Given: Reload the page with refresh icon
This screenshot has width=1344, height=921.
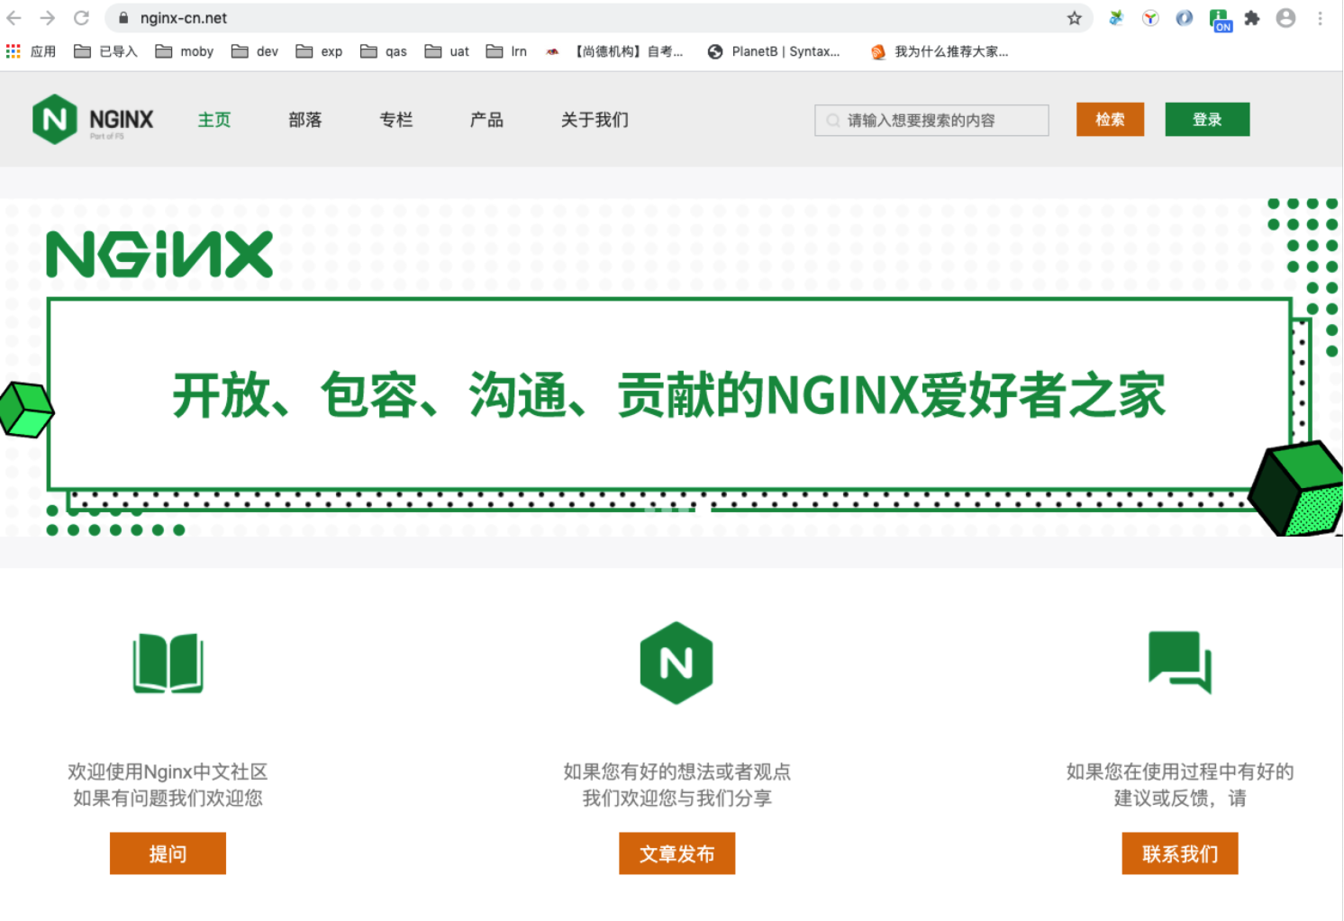Looking at the screenshot, I should point(81,18).
